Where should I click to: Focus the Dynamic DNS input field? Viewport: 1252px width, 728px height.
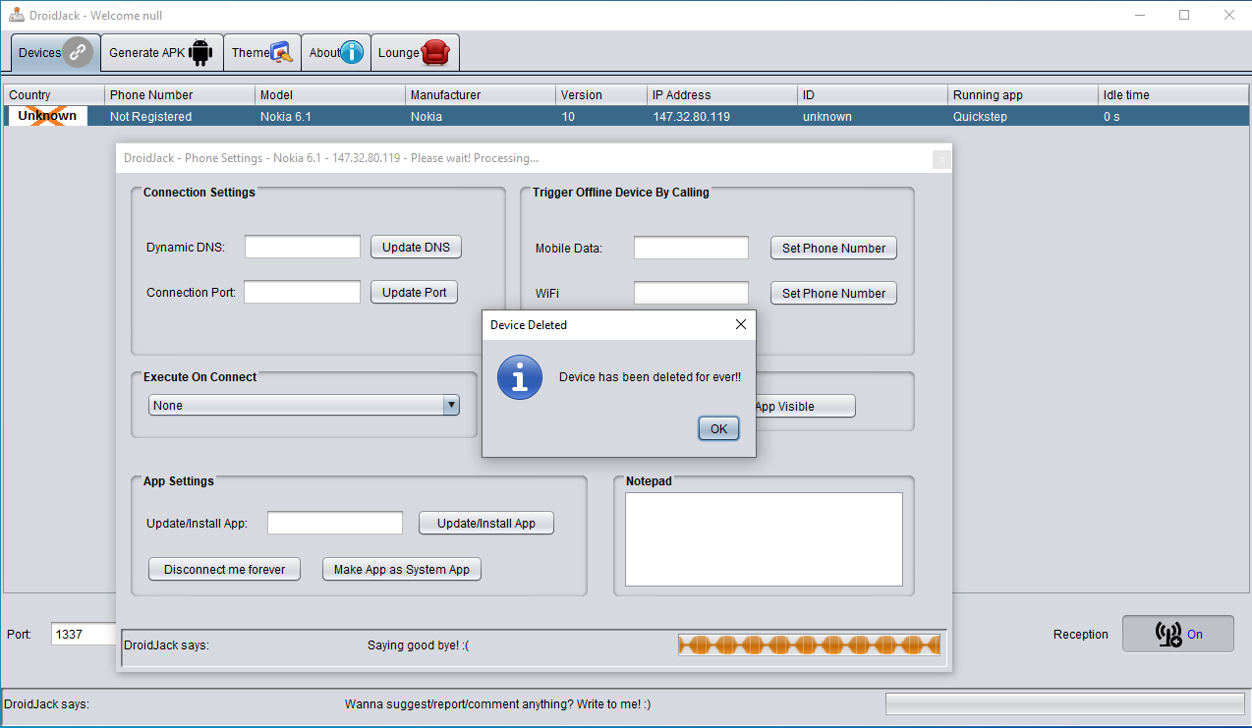click(303, 247)
